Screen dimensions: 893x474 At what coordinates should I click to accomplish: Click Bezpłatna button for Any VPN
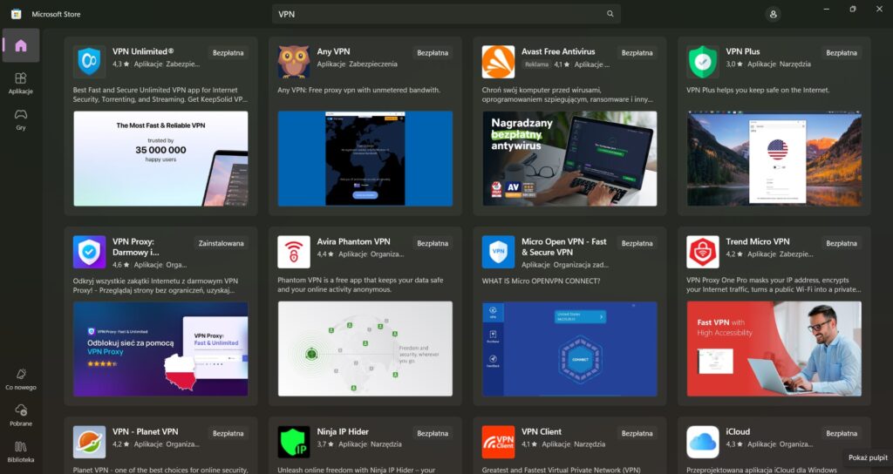433,53
